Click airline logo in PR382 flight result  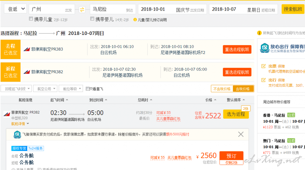pos(7,114)
